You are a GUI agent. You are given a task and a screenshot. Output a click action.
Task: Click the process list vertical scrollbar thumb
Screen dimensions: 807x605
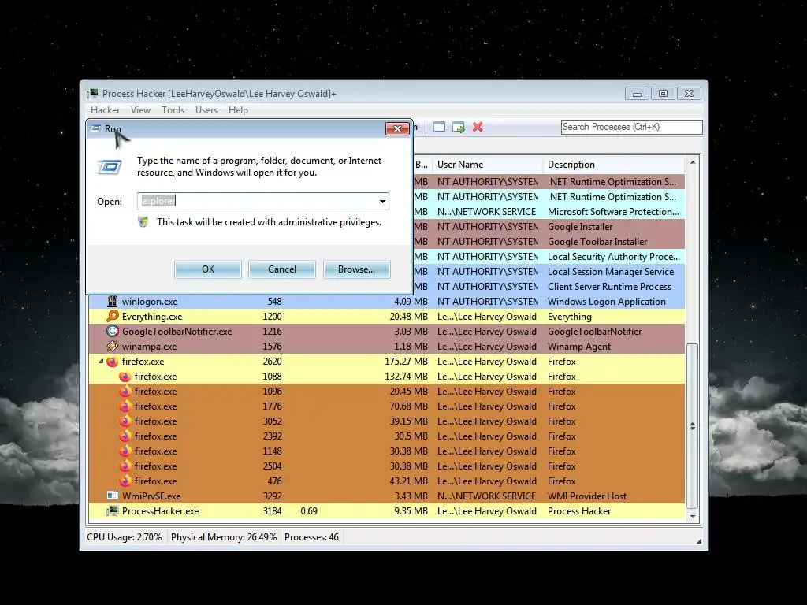click(693, 426)
